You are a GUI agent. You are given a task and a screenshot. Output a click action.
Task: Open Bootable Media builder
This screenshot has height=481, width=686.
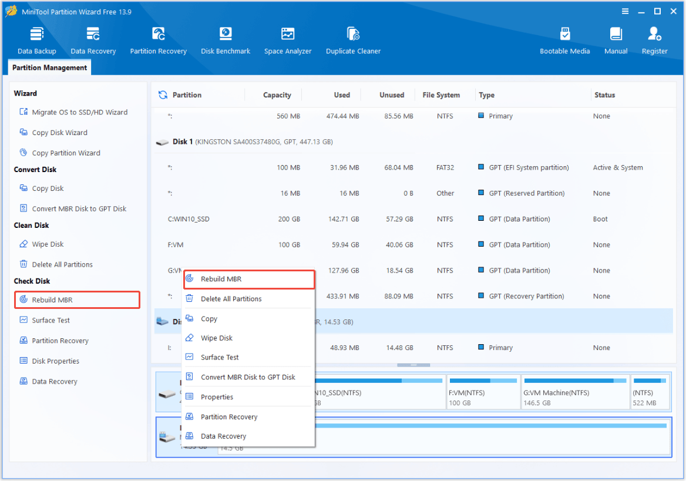point(565,41)
